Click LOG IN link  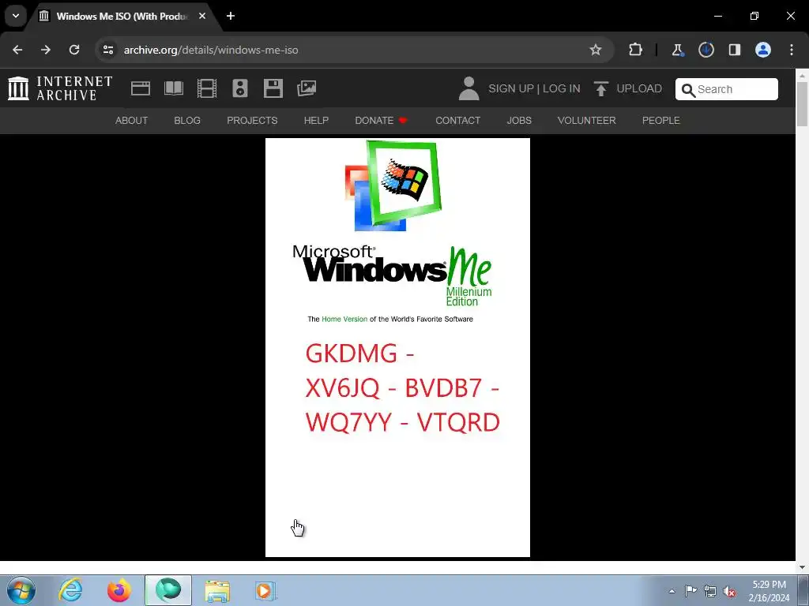point(562,88)
